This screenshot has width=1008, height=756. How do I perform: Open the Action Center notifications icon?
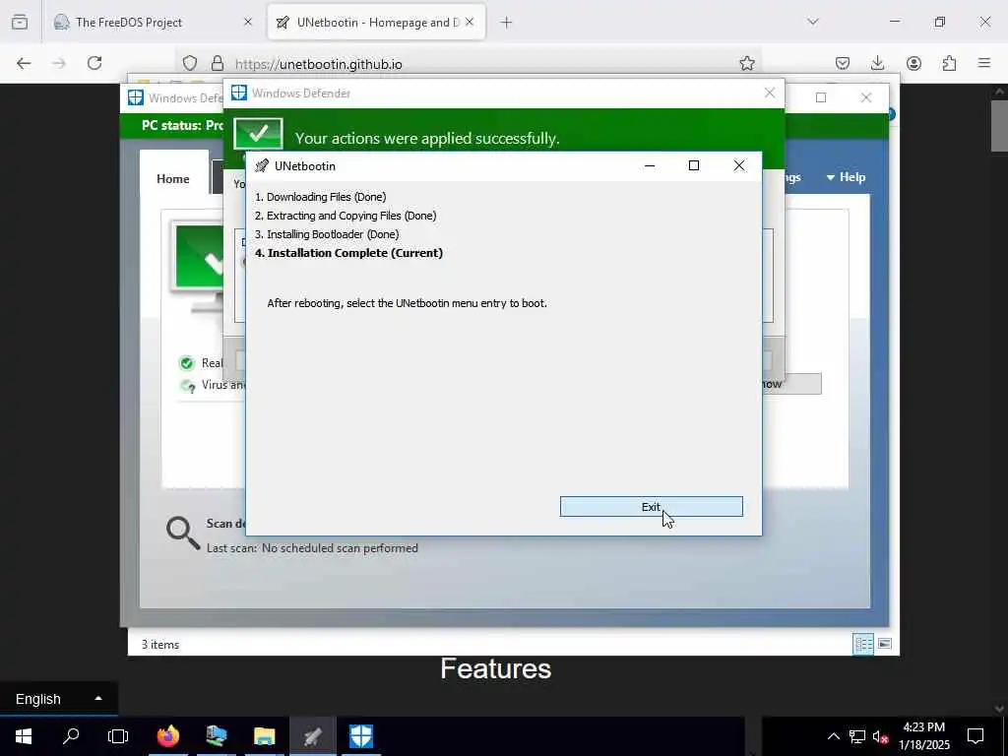click(x=976, y=736)
